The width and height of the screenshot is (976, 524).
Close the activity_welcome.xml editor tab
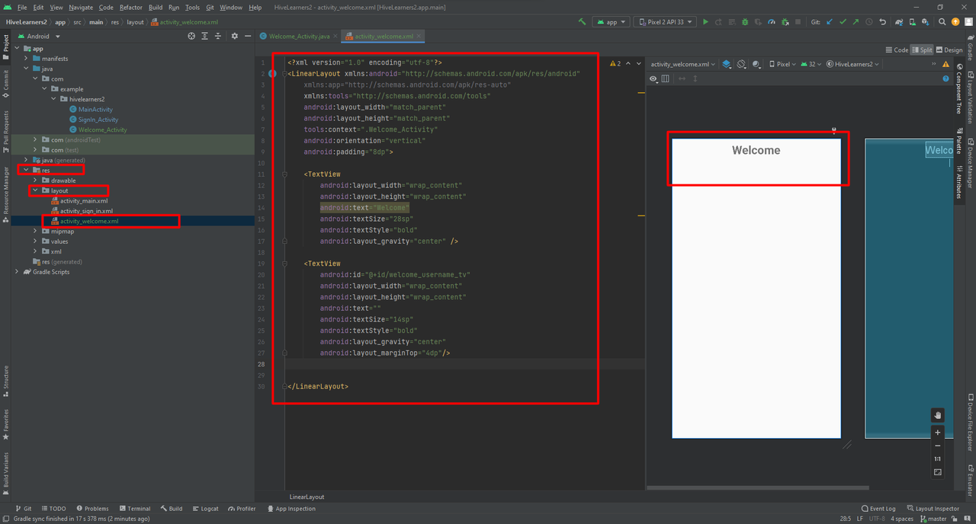click(x=419, y=36)
